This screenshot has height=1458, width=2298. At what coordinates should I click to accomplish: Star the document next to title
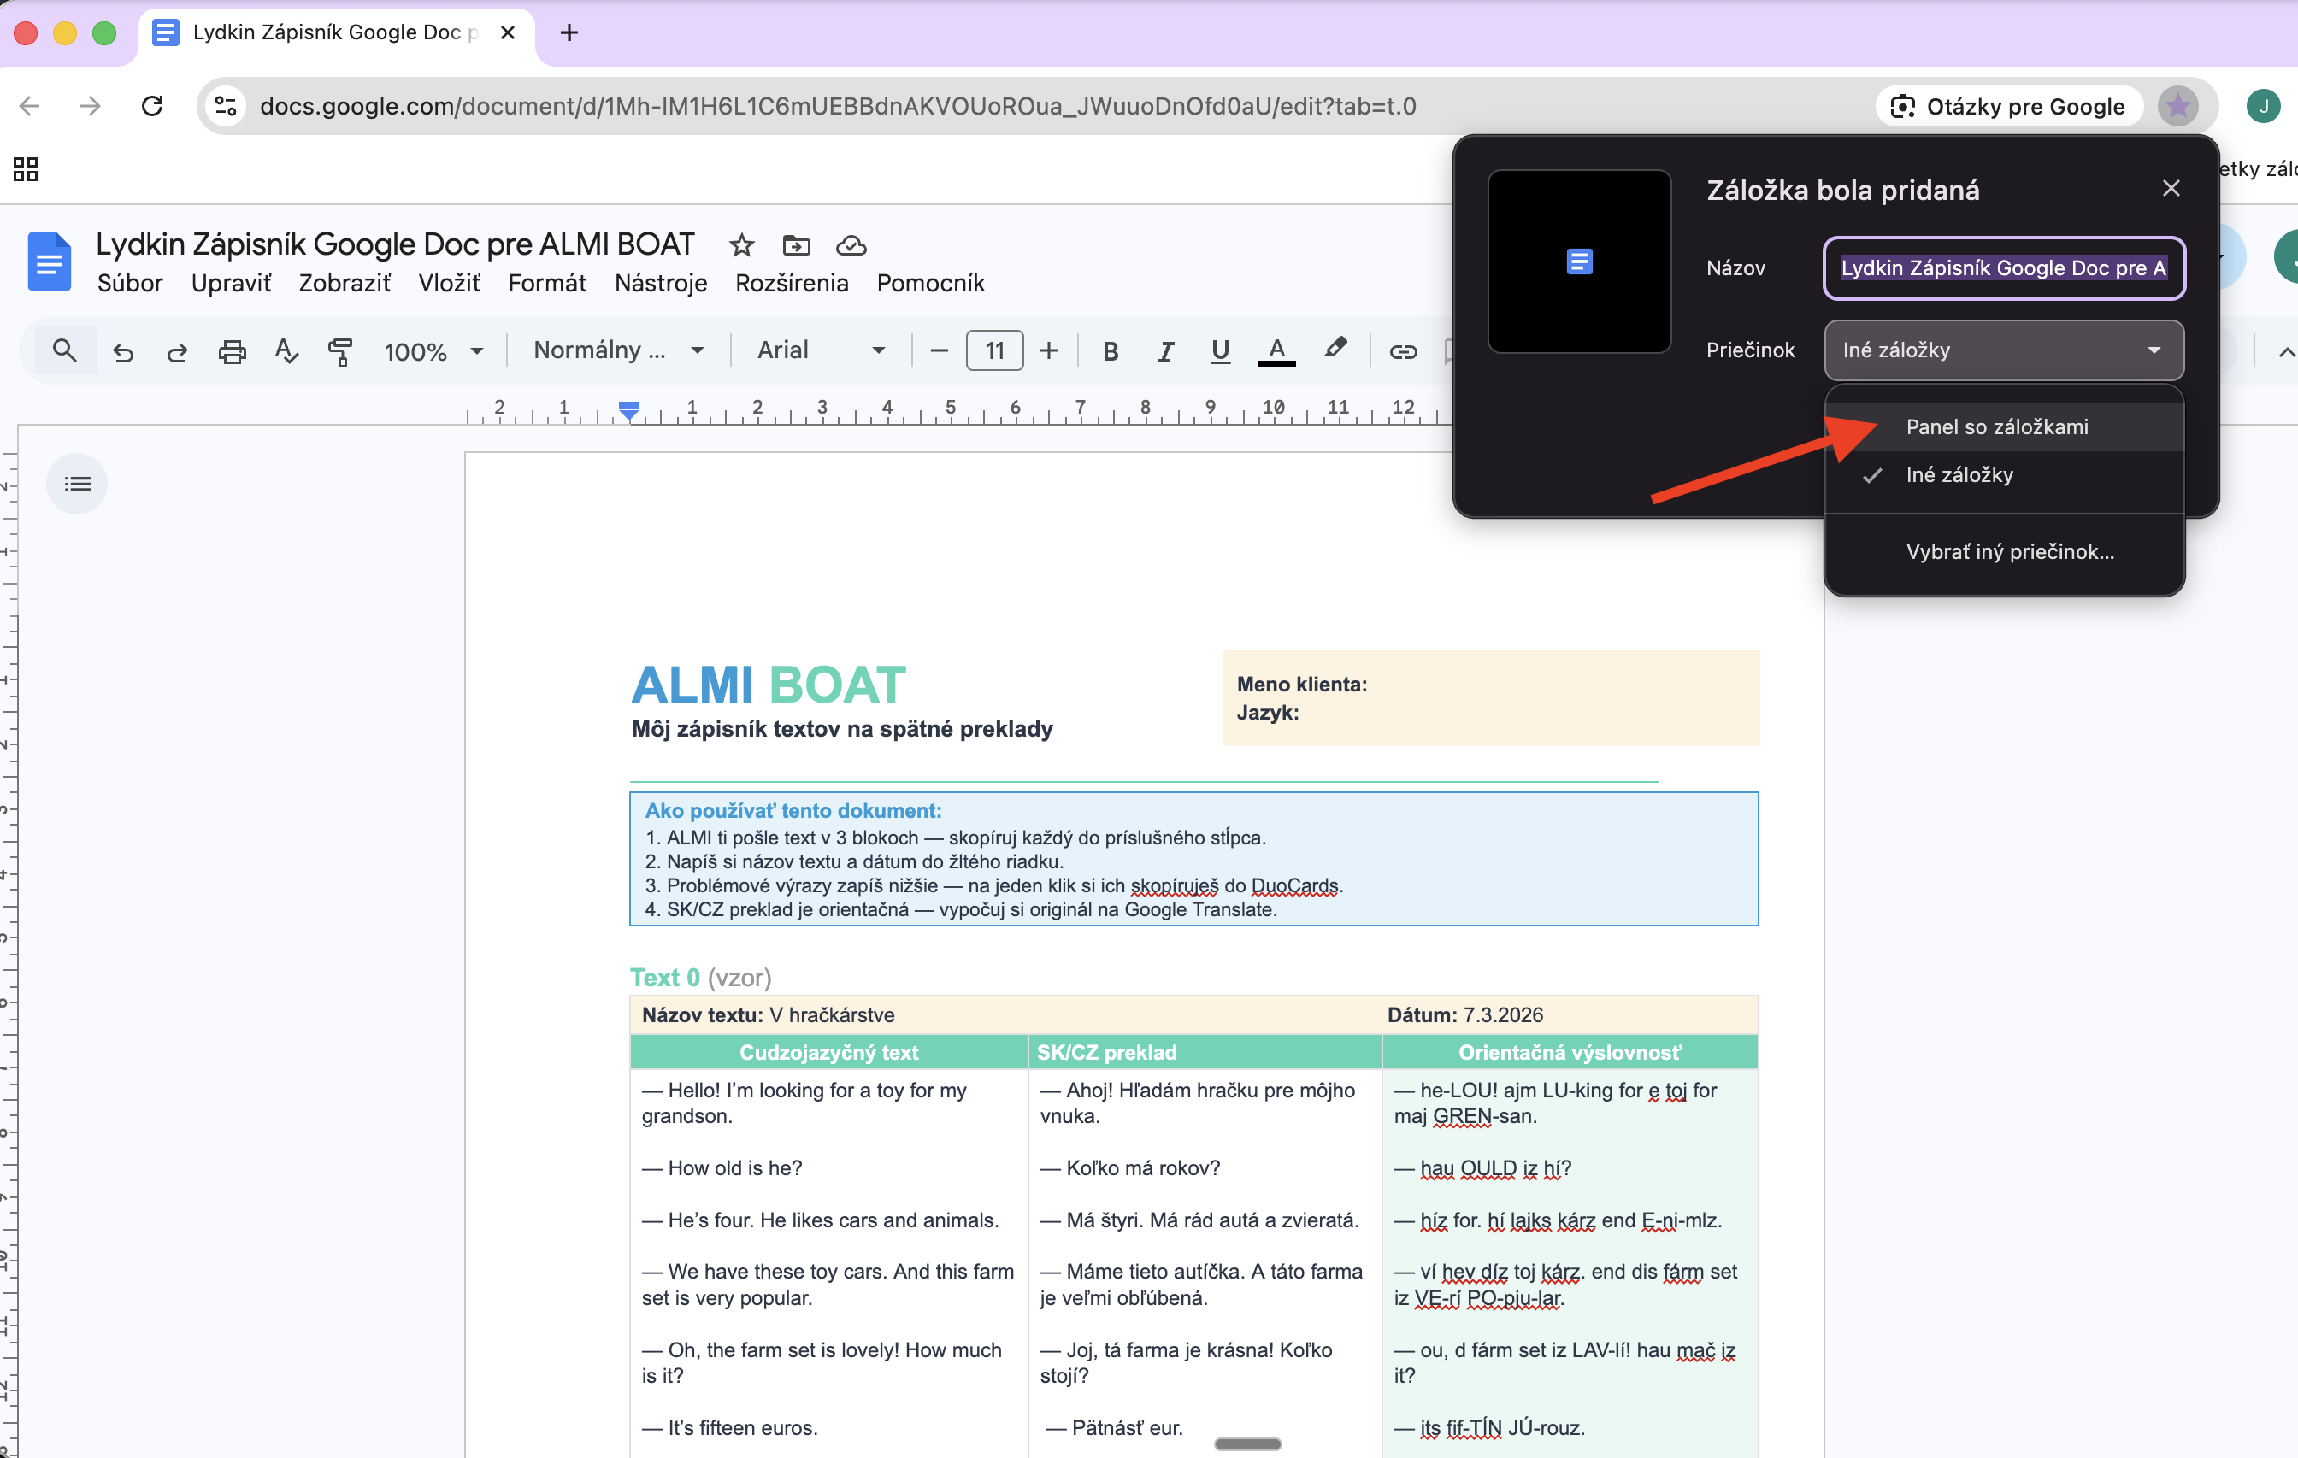click(x=741, y=245)
